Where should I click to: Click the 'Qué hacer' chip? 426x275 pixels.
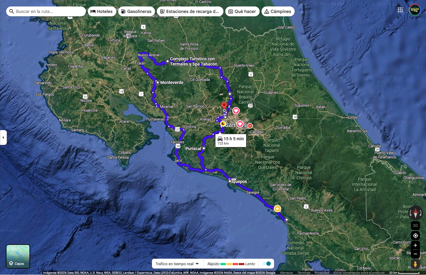(242, 11)
